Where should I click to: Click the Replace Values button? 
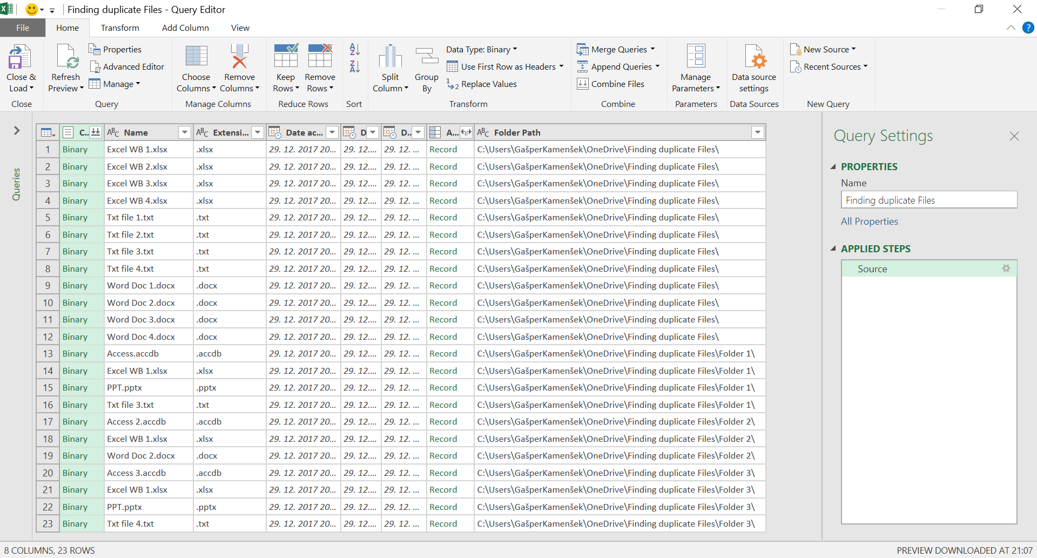click(x=482, y=84)
